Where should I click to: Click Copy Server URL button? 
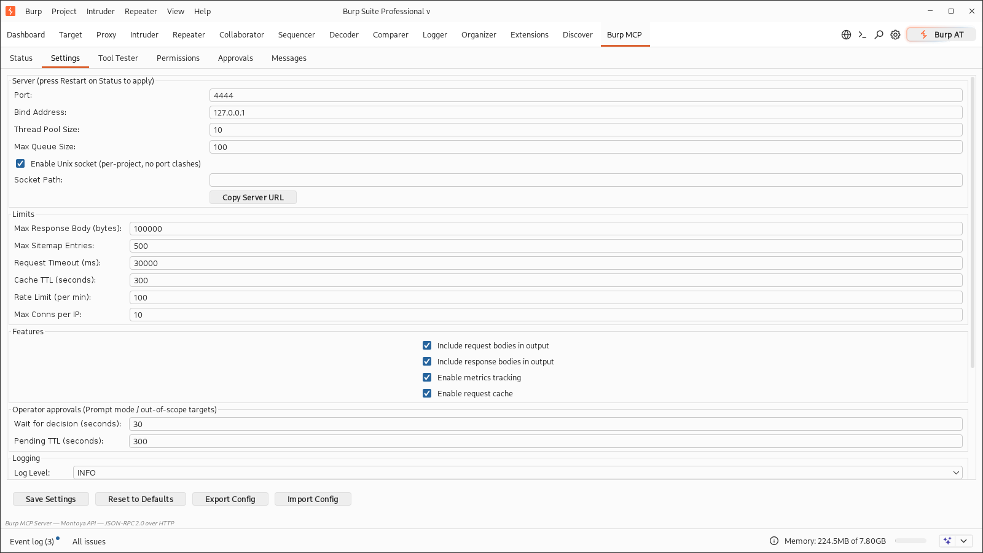(253, 197)
